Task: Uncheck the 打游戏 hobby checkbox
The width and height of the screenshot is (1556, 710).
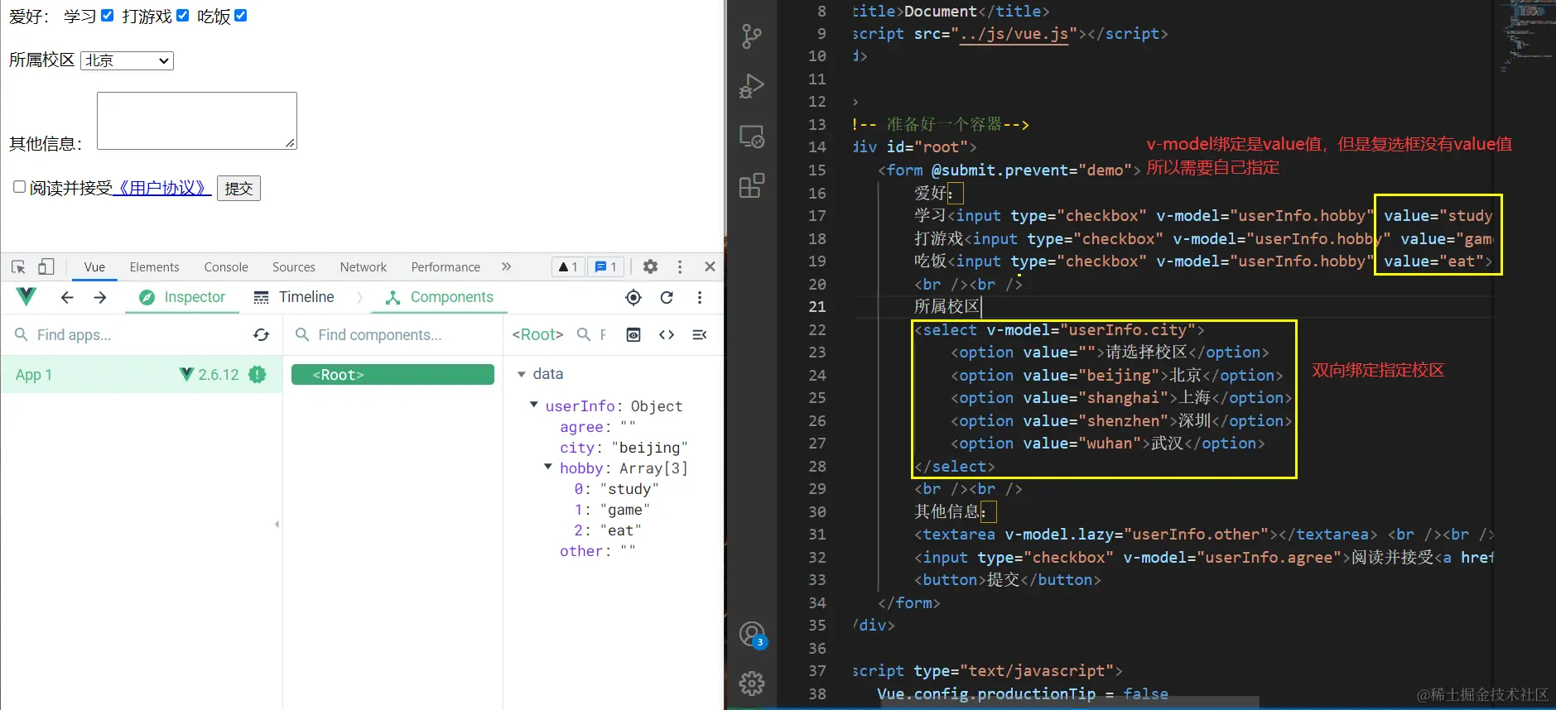Action: [183, 16]
